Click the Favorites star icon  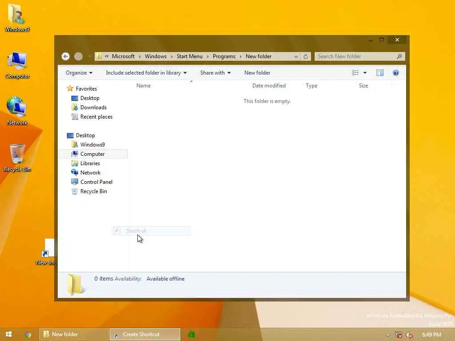pyautogui.click(x=70, y=88)
